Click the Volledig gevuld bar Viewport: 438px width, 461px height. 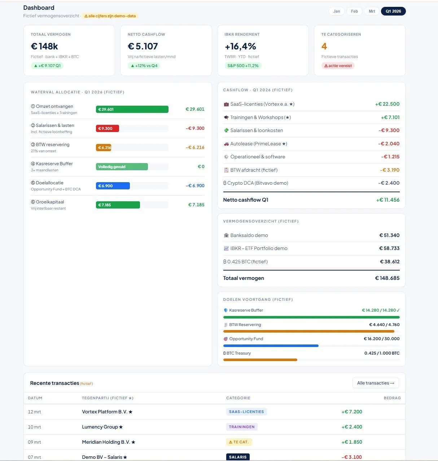coord(122,167)
